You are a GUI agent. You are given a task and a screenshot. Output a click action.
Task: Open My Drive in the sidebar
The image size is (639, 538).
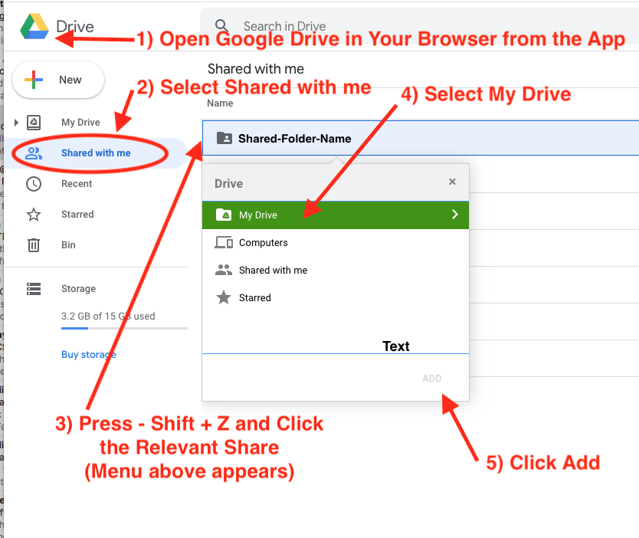point(80,123)
